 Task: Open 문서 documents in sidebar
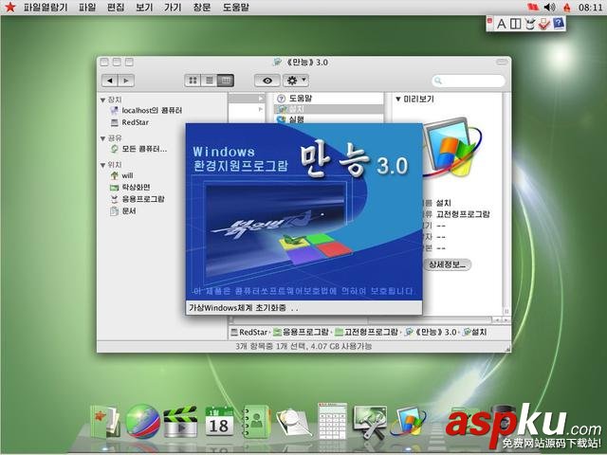tap(123, 210)
